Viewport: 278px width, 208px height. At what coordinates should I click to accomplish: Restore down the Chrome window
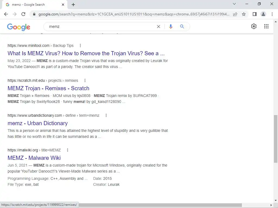[259, 4]
